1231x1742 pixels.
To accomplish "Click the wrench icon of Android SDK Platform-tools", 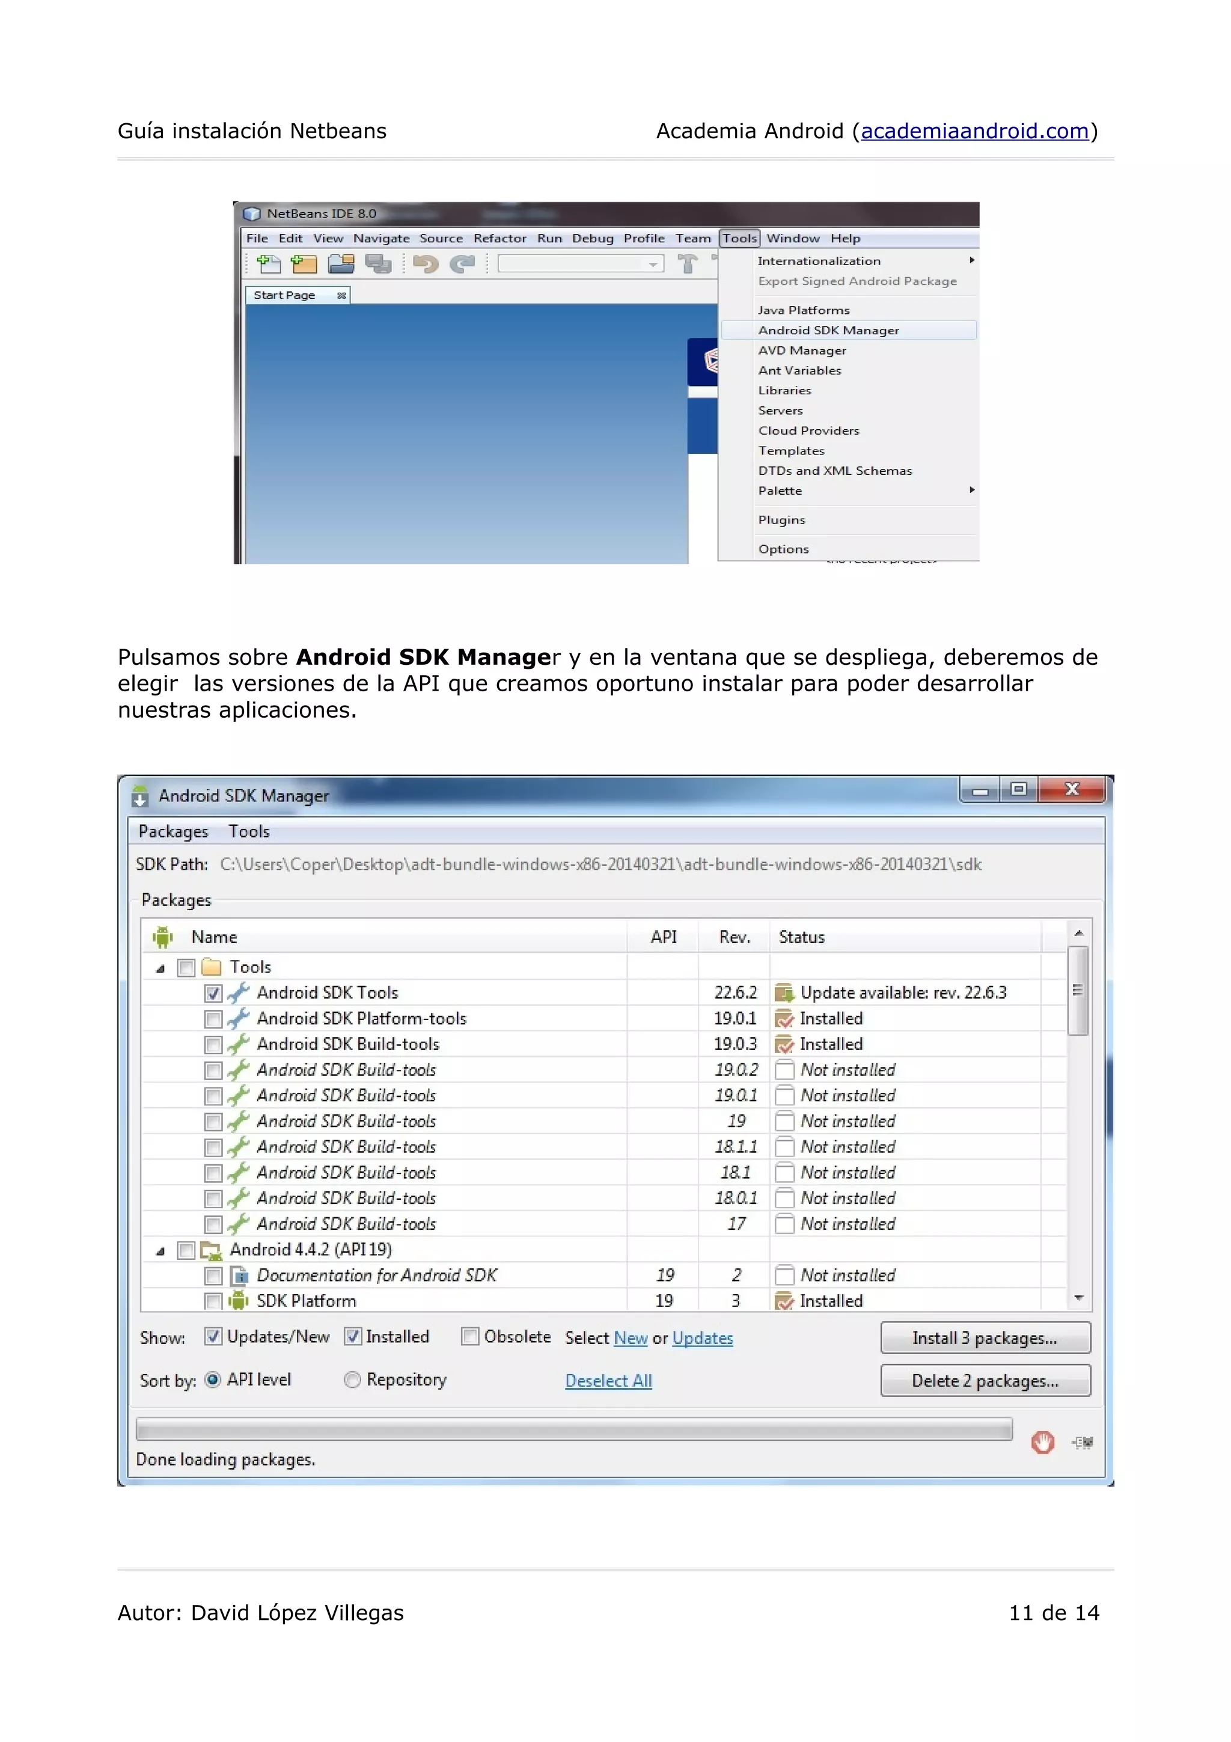I will (x=238, y=1018).
